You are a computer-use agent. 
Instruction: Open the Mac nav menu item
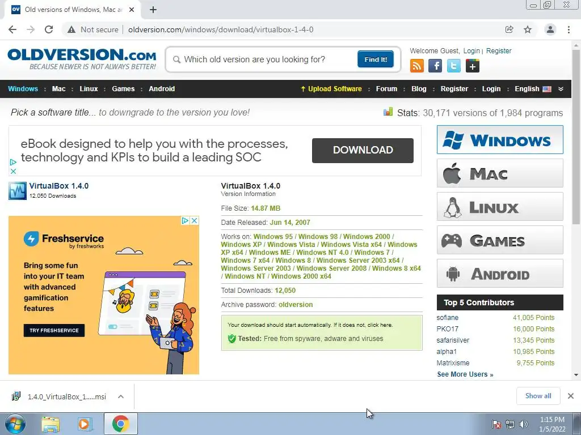tap(58, 89)
